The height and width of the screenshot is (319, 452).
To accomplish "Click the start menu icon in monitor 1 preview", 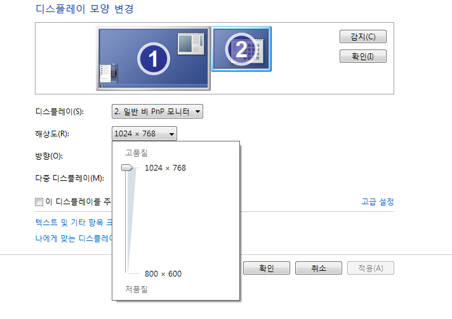I will pyautogui.click(x=109, y=74).
